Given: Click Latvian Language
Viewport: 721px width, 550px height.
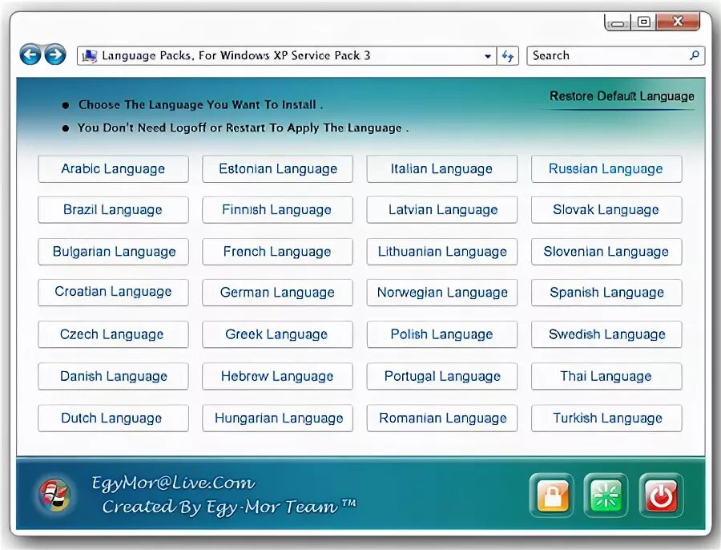Looking at the screenshot, I should tap(442, 210).
